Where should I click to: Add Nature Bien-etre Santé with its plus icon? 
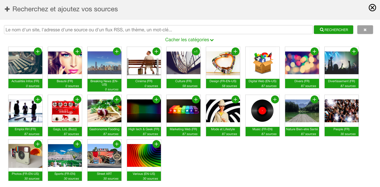click(x=315, y=99)
